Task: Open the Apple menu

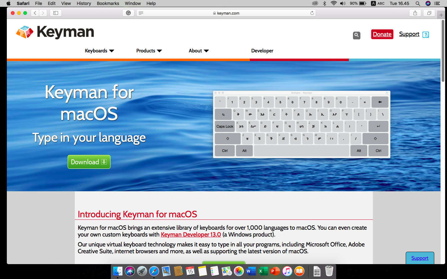Action: click(8, 3)
